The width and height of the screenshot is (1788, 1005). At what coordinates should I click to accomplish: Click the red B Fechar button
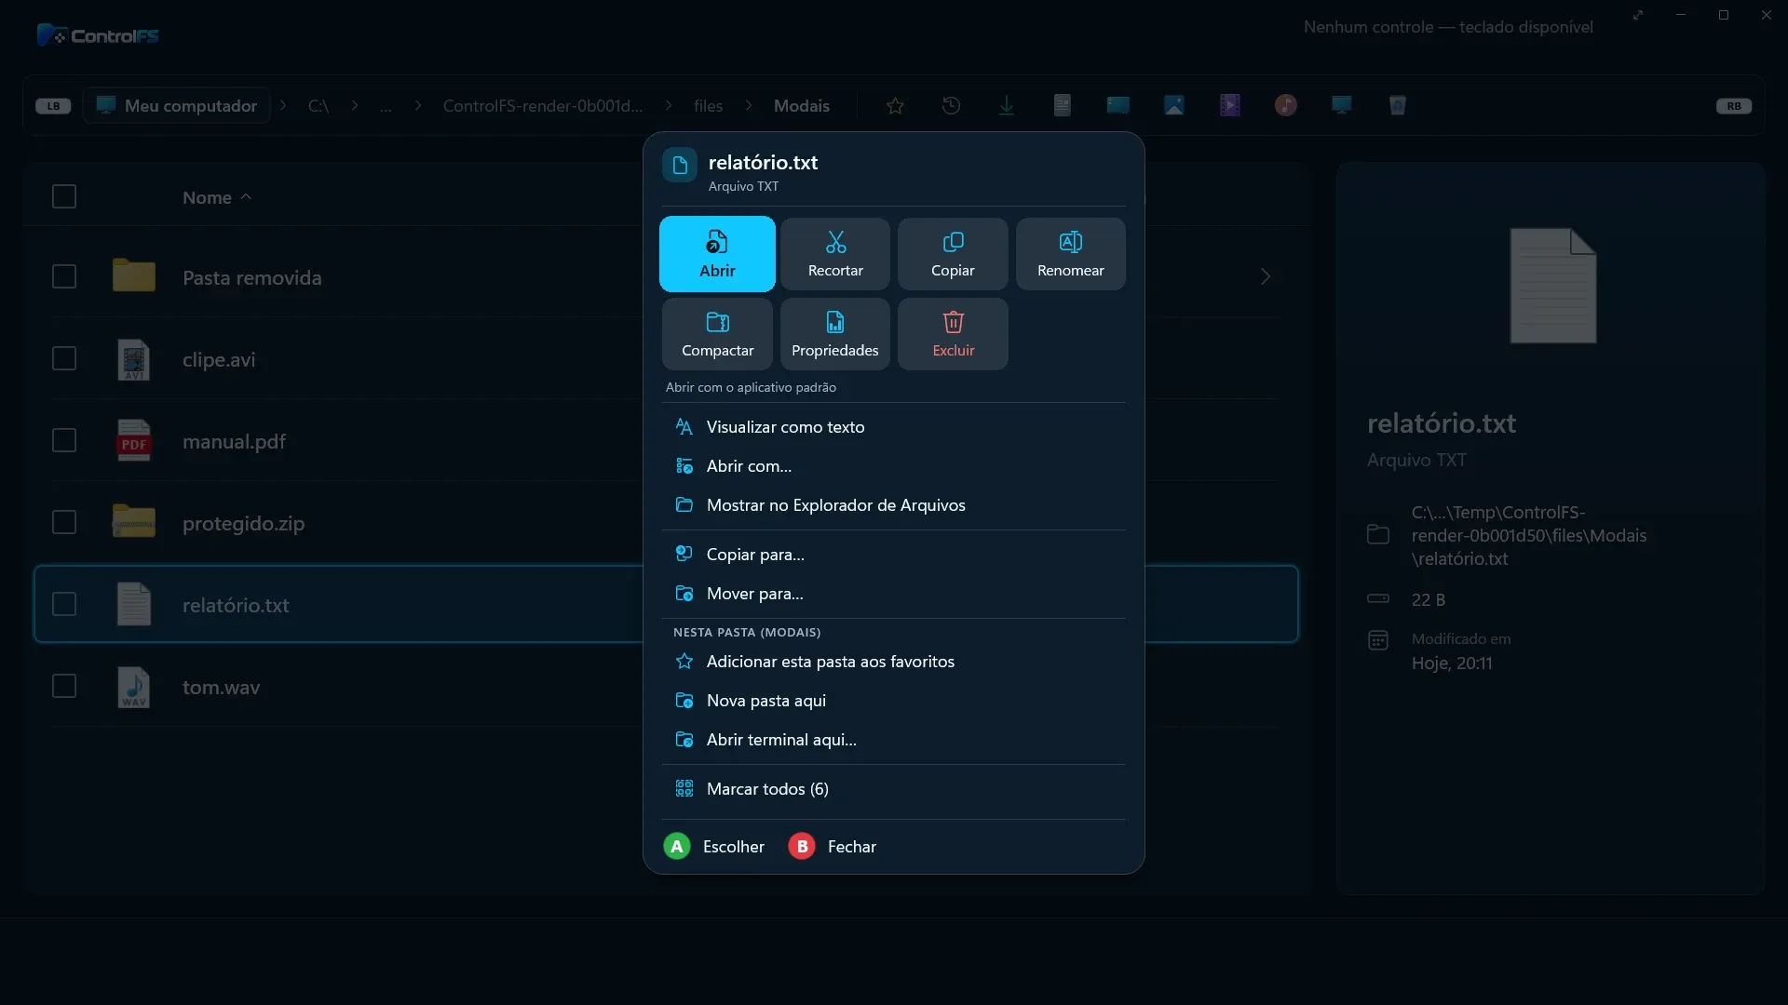coord(833,847)
